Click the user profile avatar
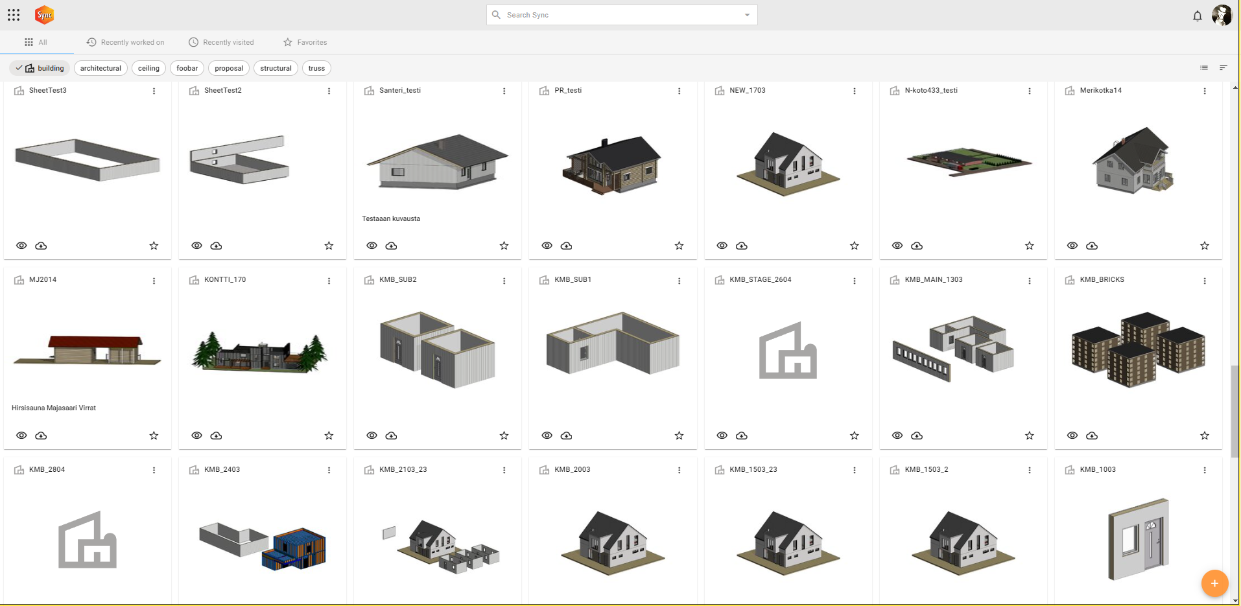1241x606 pixels. [x=1222, y=15]
